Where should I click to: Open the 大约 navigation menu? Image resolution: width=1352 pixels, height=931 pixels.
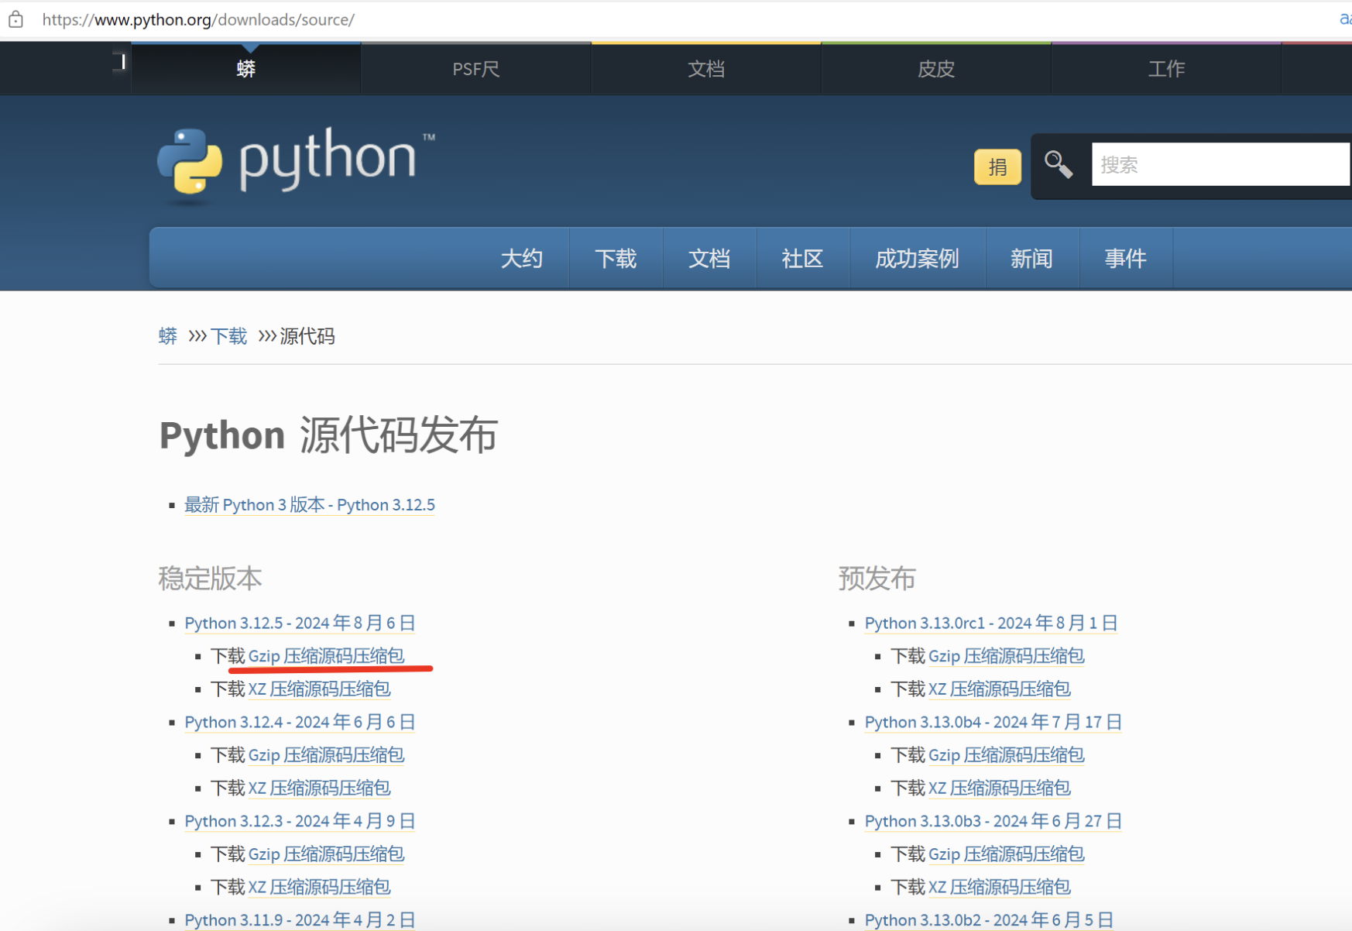click(522, 258)
